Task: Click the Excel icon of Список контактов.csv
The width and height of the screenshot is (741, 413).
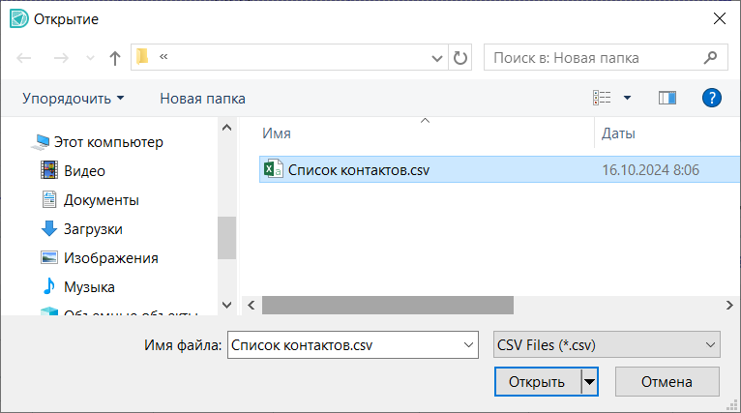Action: [273, 169]
